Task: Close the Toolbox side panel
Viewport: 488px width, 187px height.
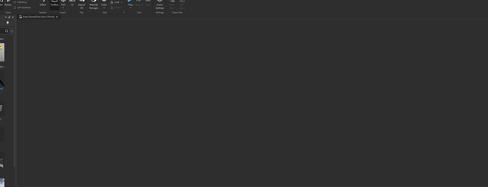Action: [13, 17]
